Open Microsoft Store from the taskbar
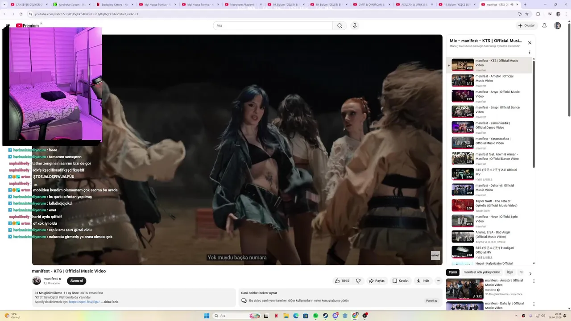Screen dimensions: 571x321 click(306, 316)
